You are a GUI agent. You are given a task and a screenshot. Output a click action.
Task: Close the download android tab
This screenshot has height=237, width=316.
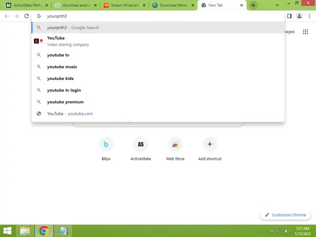[95, 5]
